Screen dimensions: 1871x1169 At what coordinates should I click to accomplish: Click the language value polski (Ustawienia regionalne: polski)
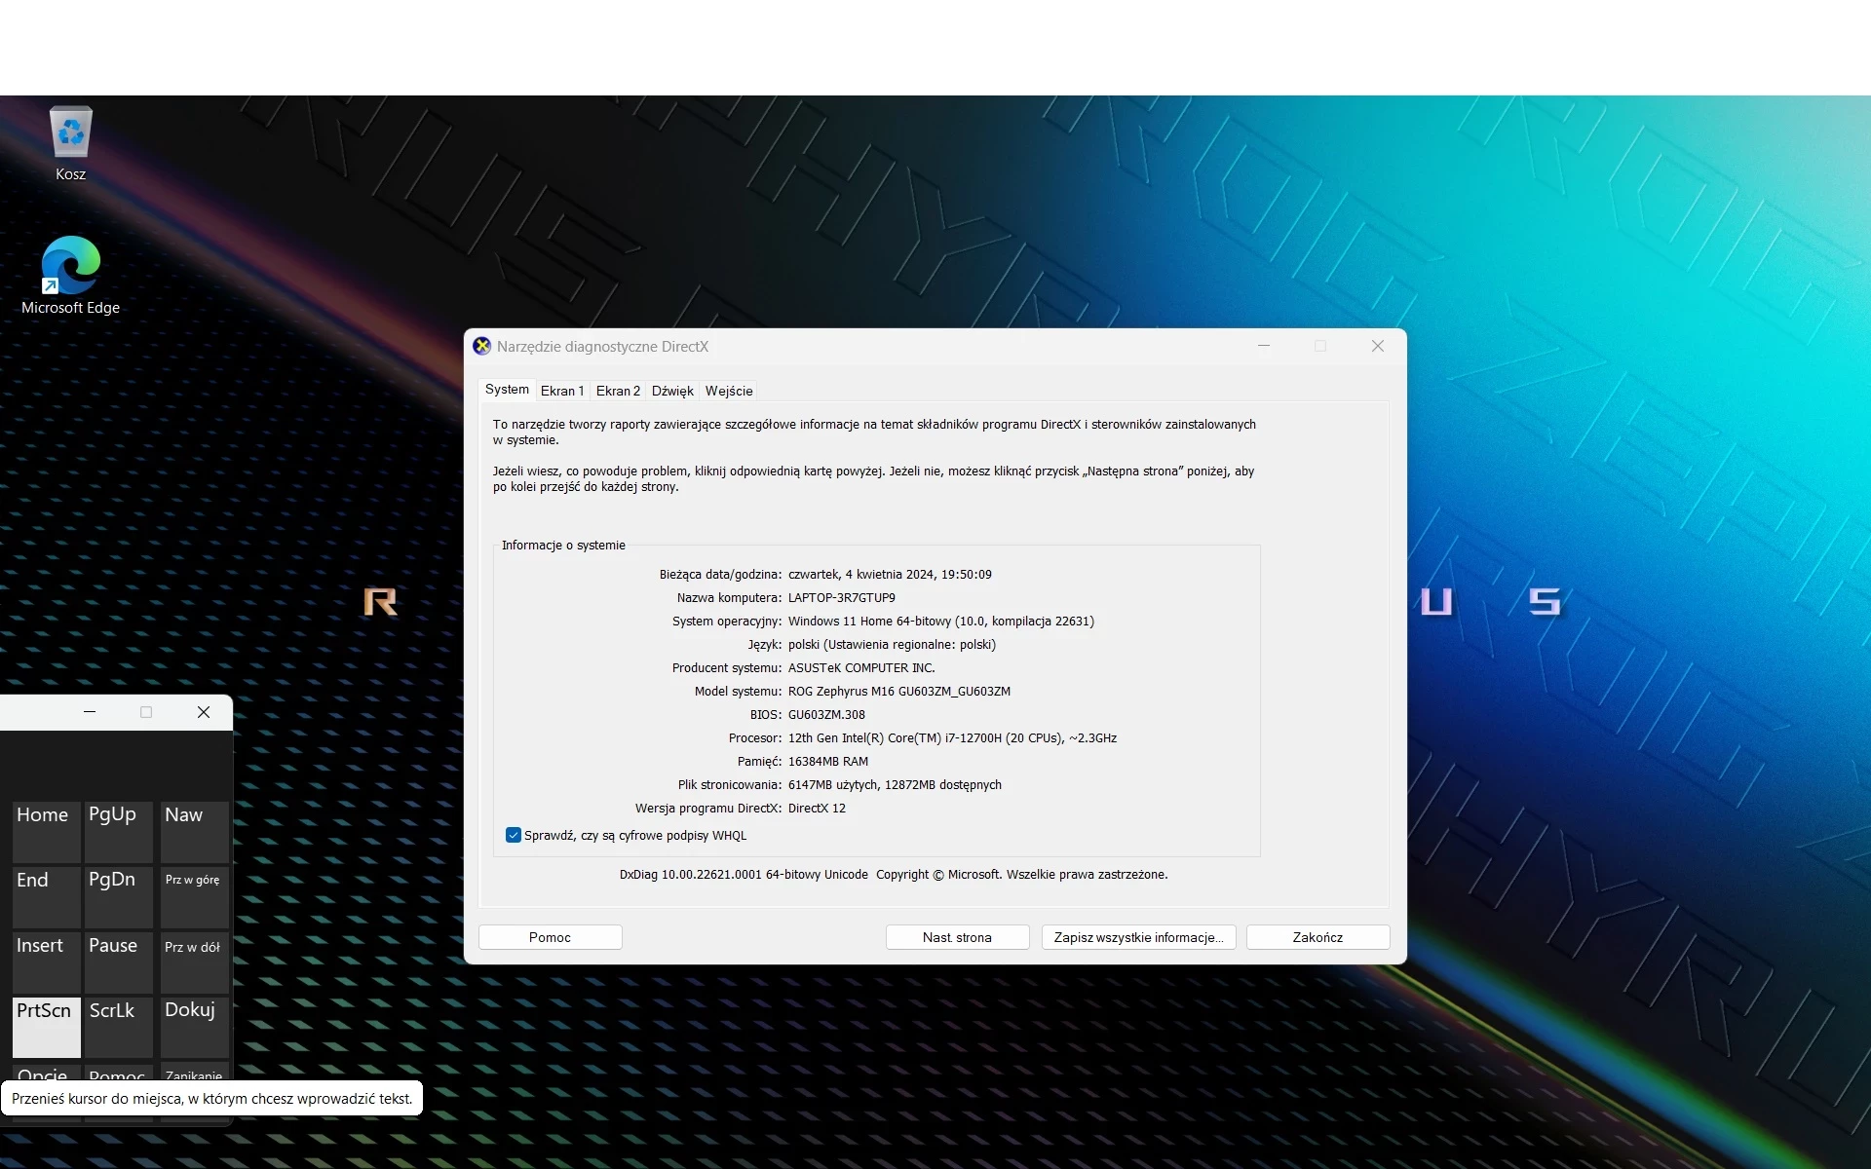[x=892, y=644]
